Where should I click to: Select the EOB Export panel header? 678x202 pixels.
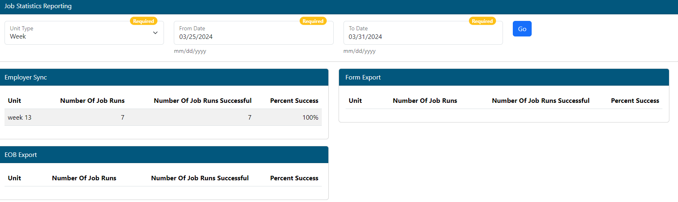(164, 155)
